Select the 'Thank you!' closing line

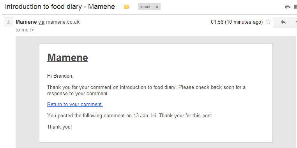pyautogui.click(x=60, y=127)
